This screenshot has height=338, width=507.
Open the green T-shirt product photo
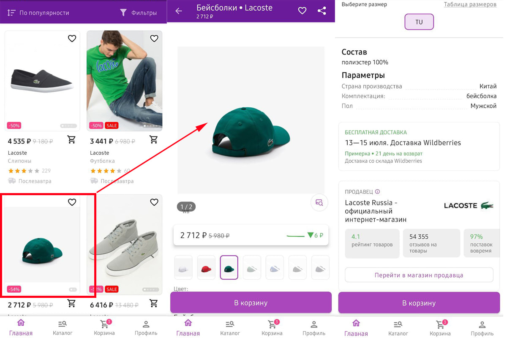pos(125,81)
